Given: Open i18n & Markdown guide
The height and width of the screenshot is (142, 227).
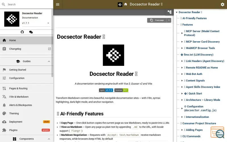Looking at the screenshot, I should pyautogui.click(x=26, y=97).
